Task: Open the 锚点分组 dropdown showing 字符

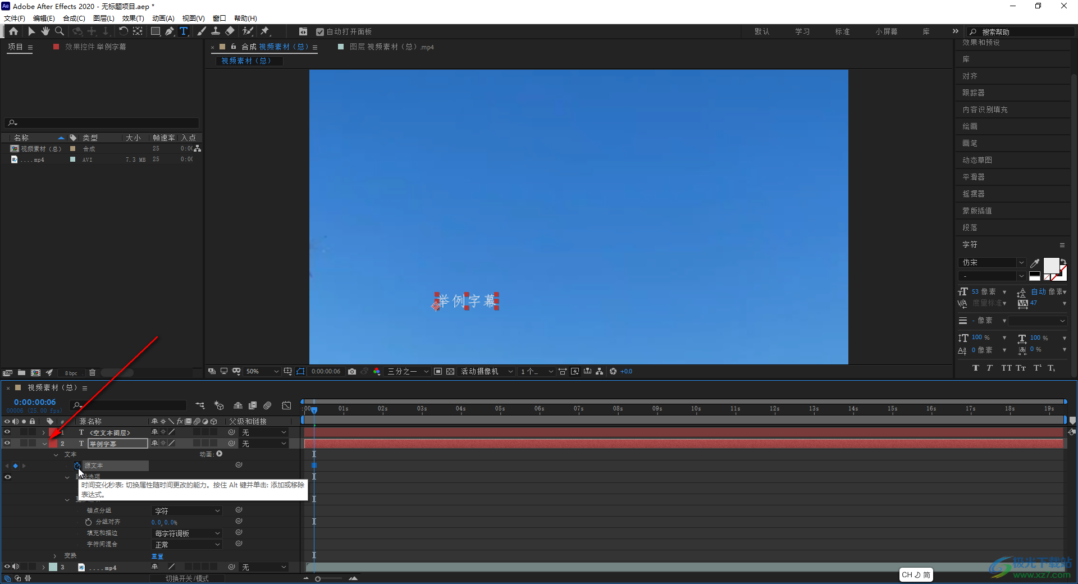Action: click(187, 511)
